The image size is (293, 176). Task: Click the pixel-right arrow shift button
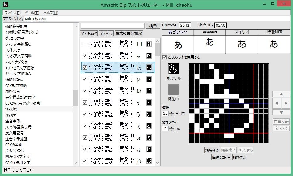286,103
